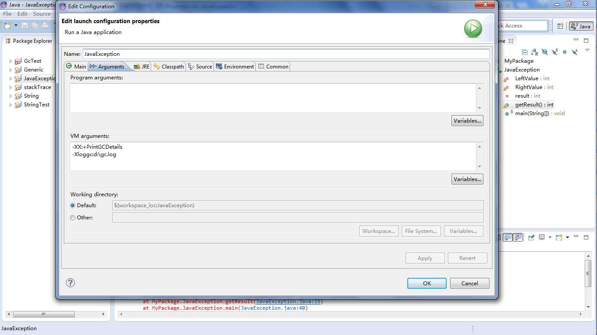Open the New wizard toolbar icon

coord(7,26)
